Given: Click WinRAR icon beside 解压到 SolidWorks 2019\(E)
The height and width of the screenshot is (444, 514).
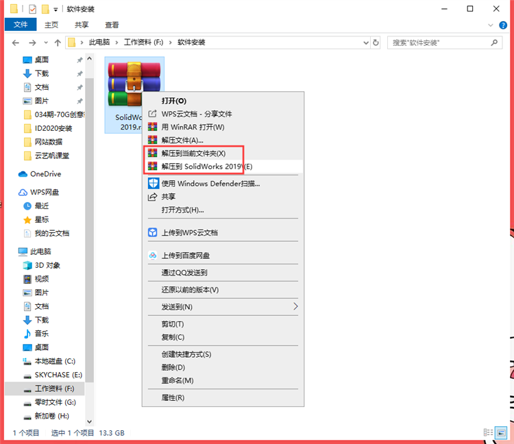Looking at the screenshot, I should [152, 166].
